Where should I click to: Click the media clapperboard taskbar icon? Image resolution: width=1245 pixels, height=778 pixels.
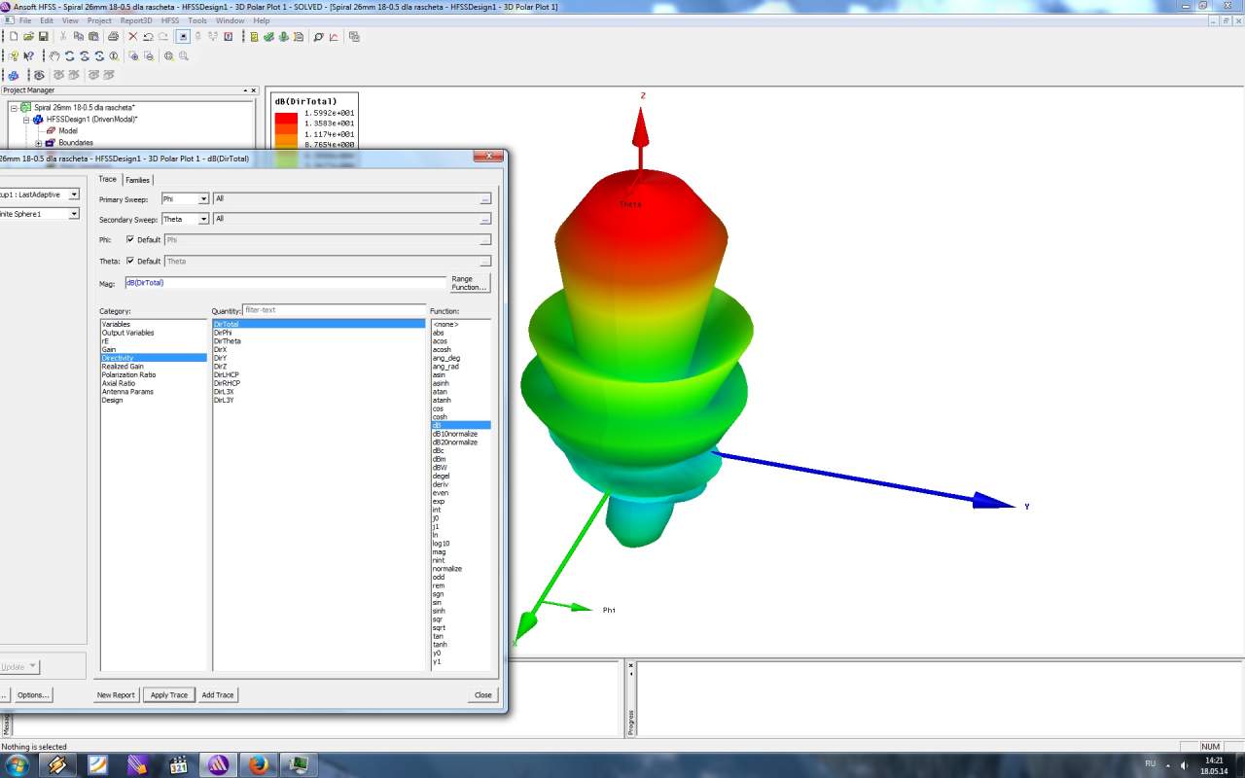pos(177,764)
